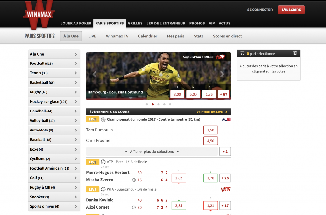Screen dimensions: 326x215
Task: Show +17 more bets for Kovinic match
Action: (225, 206)
